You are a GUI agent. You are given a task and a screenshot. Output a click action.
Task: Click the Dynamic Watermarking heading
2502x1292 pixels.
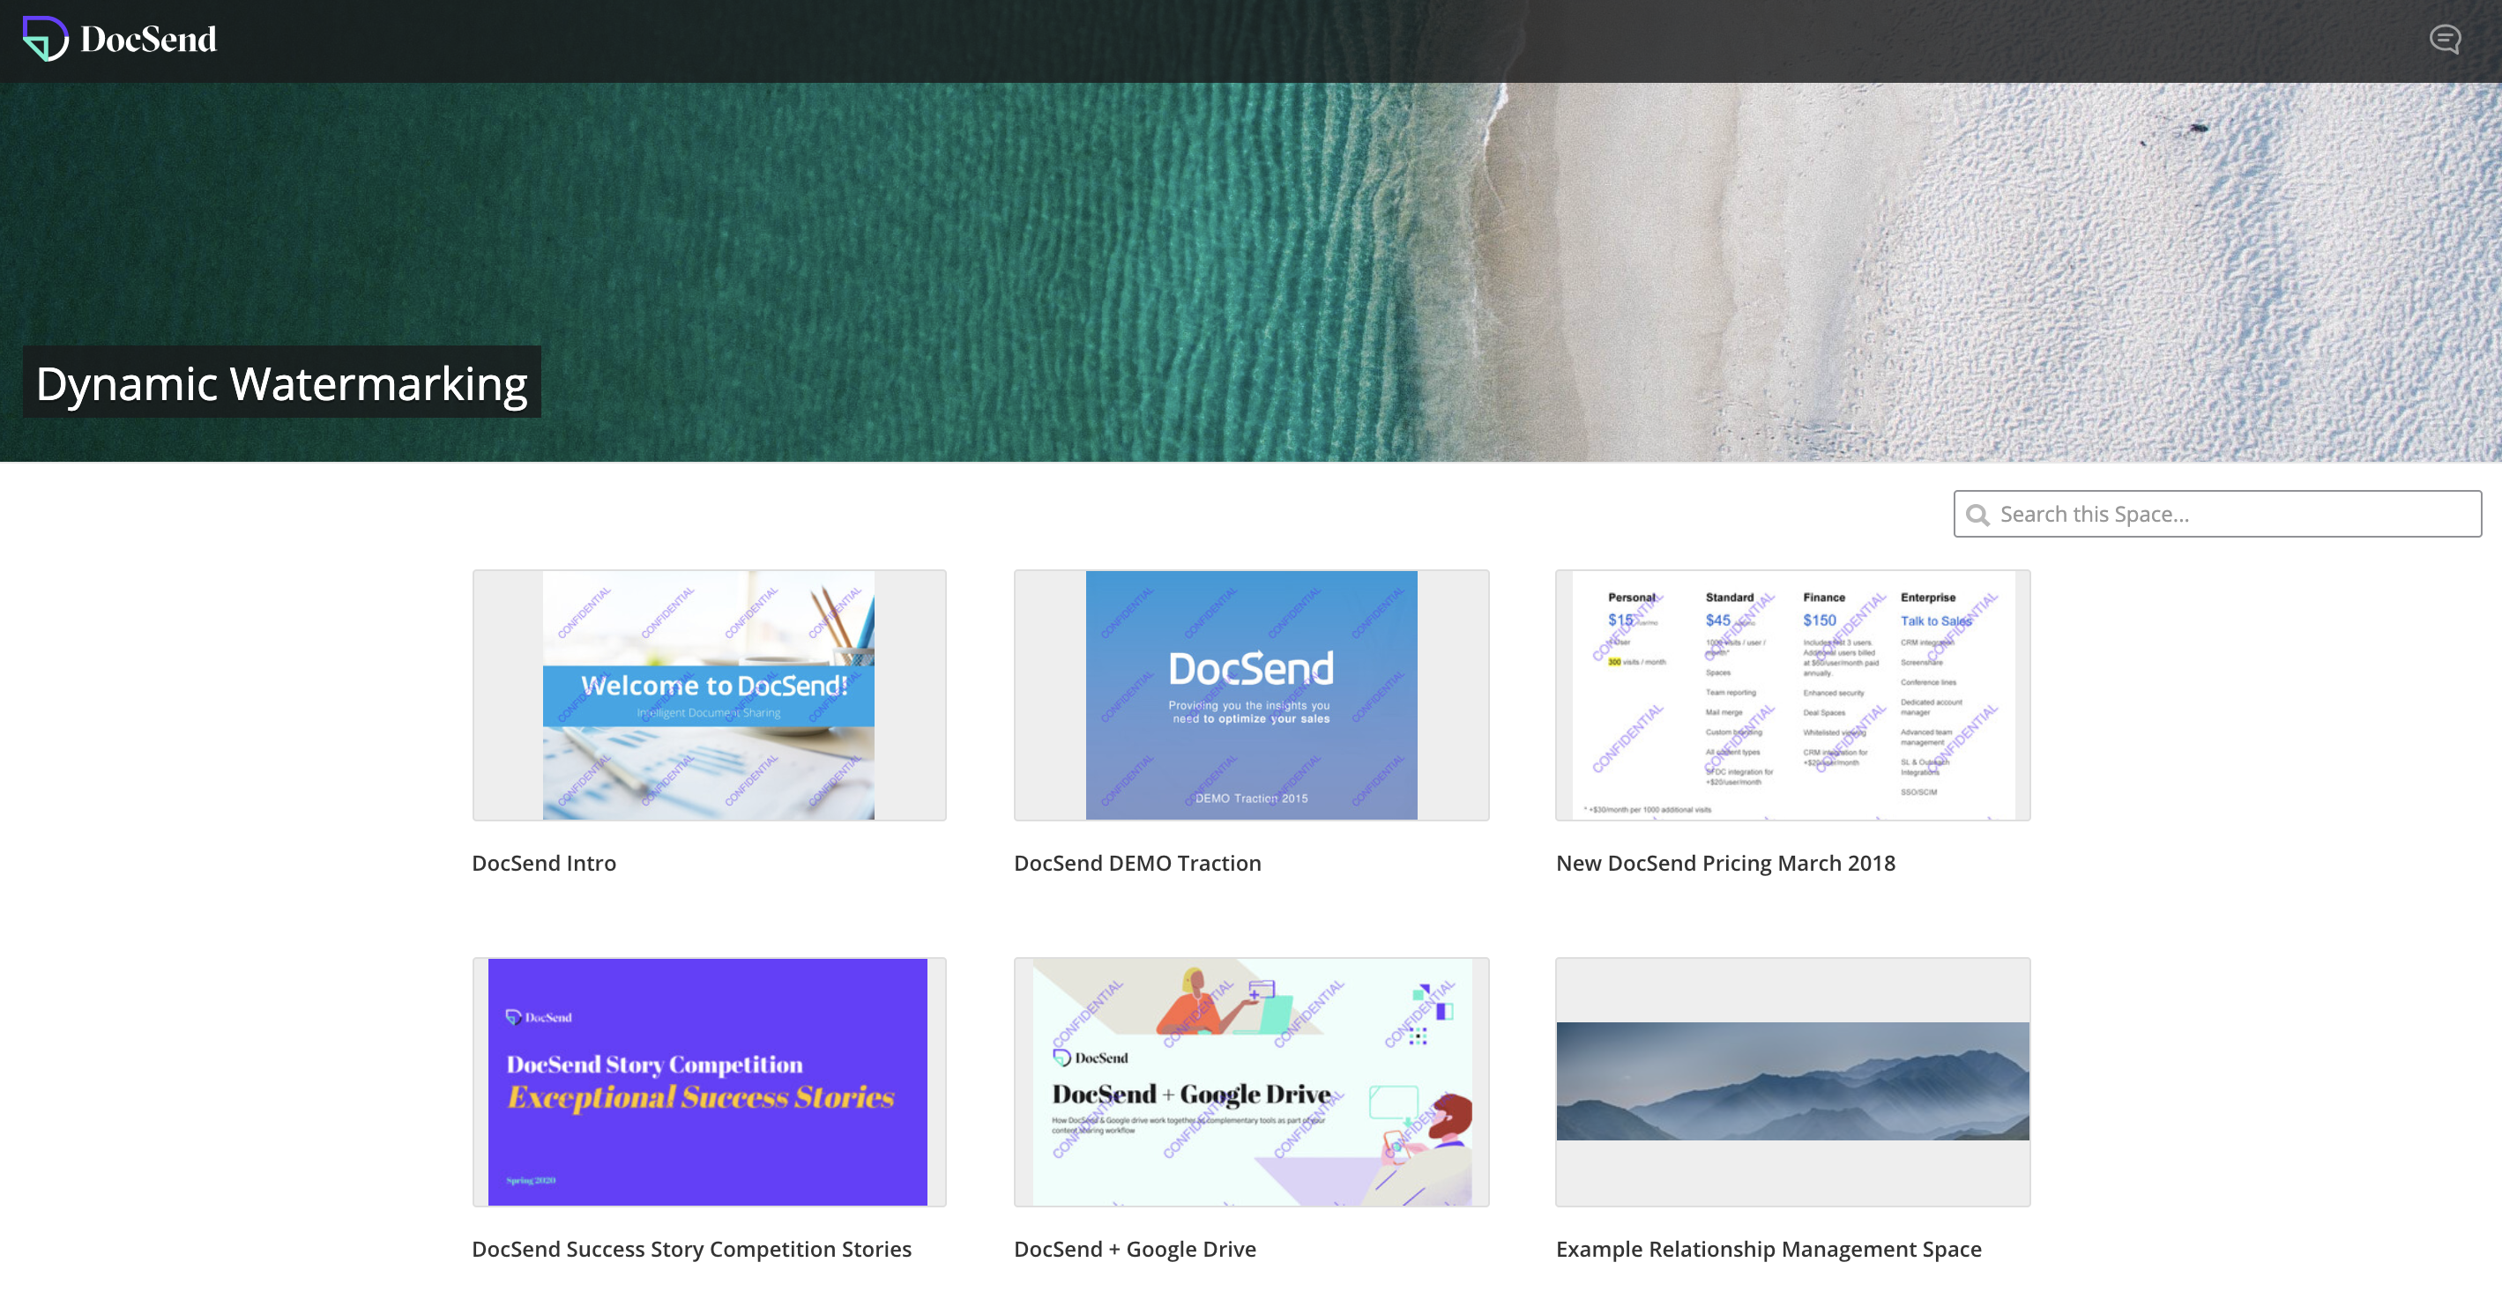click(x=281, y=382)
